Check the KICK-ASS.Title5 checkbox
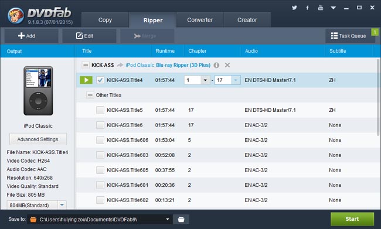The width and height of the screenshot is (381, 229). click(x=100, y=110)
